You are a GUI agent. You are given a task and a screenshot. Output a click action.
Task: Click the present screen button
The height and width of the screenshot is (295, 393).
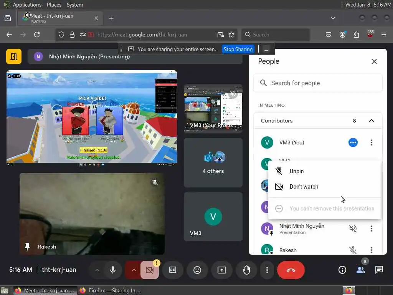[x=222, y=270]
